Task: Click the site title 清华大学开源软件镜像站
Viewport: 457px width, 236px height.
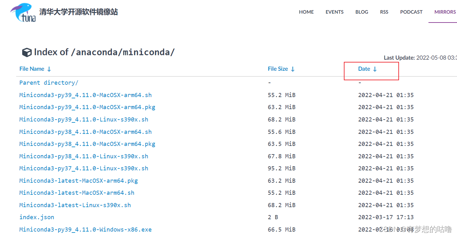Action: coord(79,12)
